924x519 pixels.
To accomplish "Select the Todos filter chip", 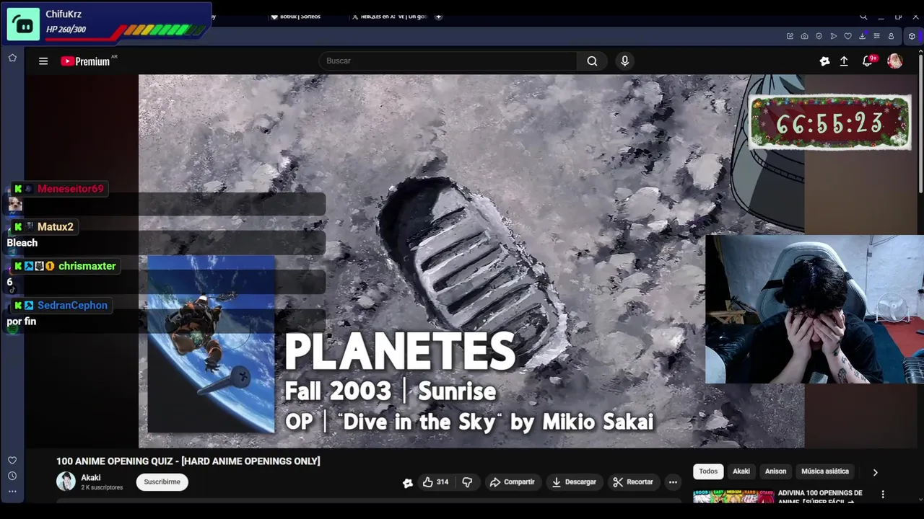I will 708,471.
